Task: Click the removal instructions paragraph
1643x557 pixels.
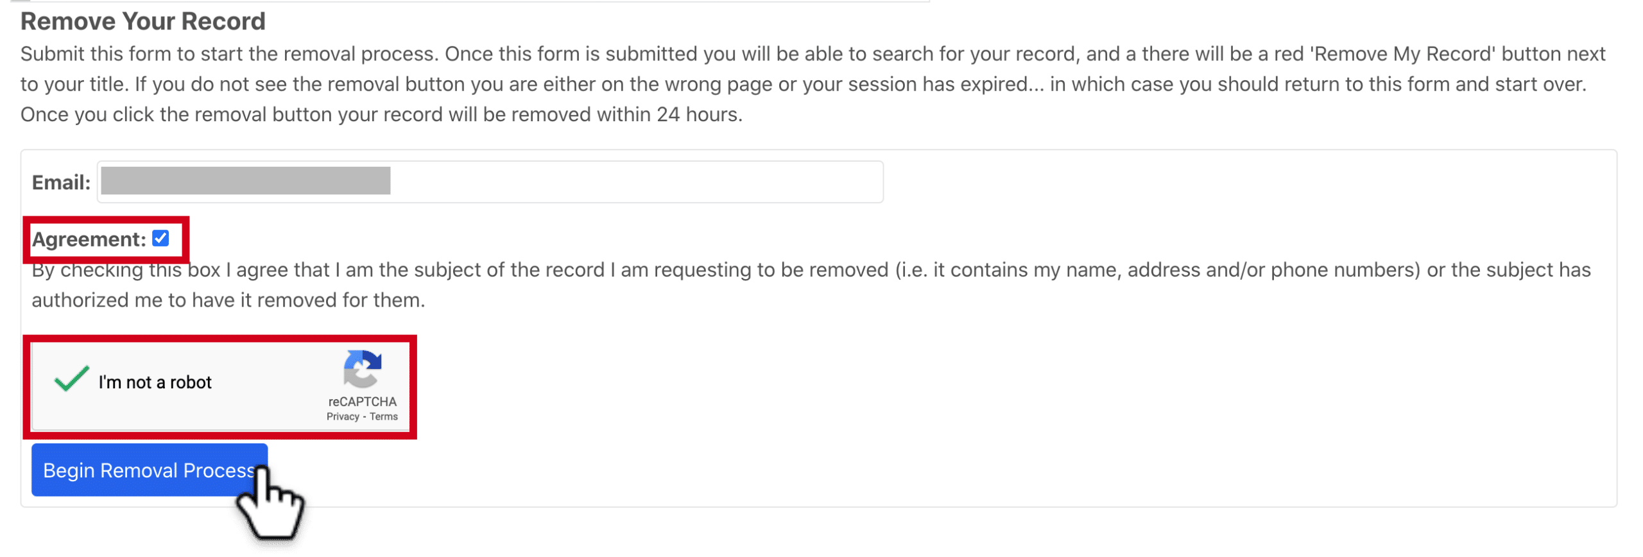Action: point(813,84)
